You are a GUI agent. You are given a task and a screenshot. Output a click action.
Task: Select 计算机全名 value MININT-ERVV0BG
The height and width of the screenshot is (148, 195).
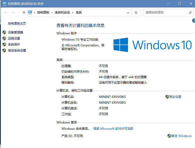(112, 102)
